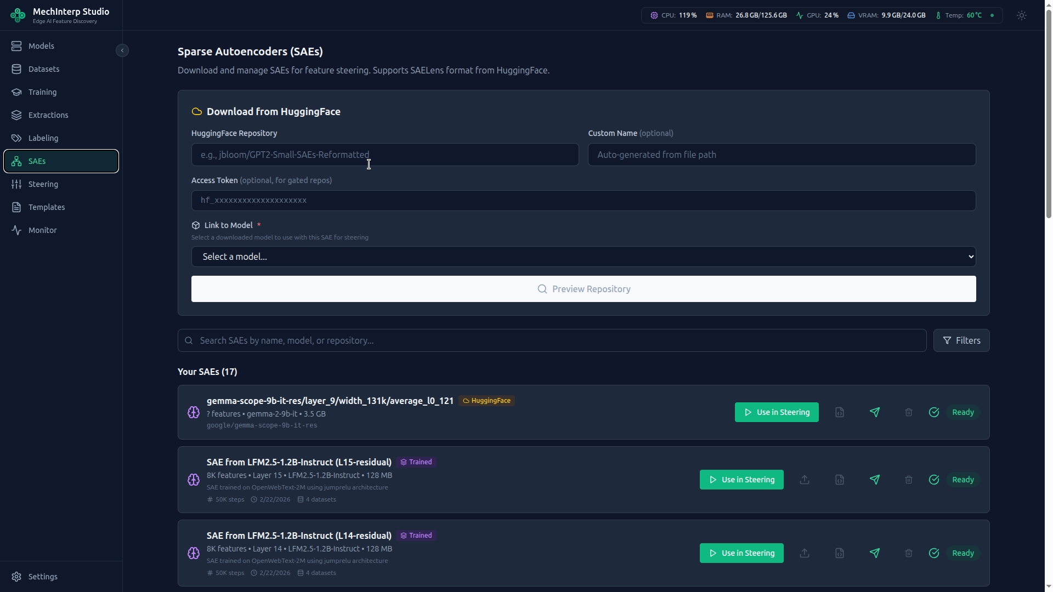Viewport: 1053px width, 592px height.
Task: Click the brain icon of L15-residual SAE
Action: click(x=194, y=480)
